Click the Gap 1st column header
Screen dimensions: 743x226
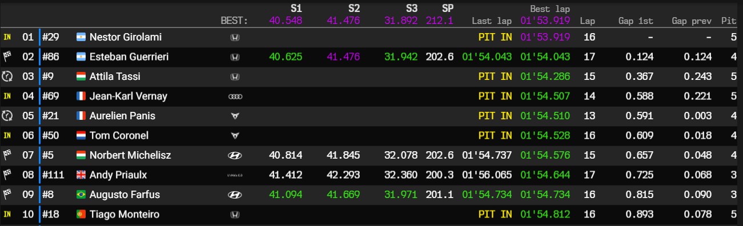tap(636, 21)
